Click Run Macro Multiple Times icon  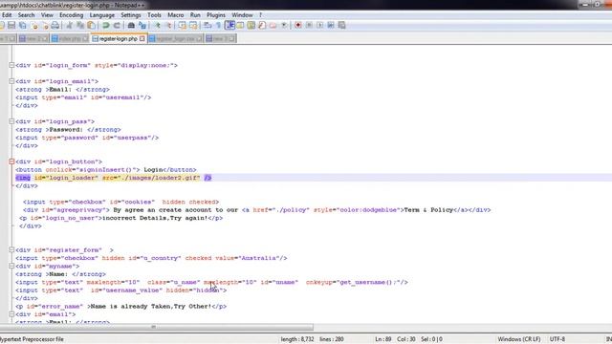[331, 26]
